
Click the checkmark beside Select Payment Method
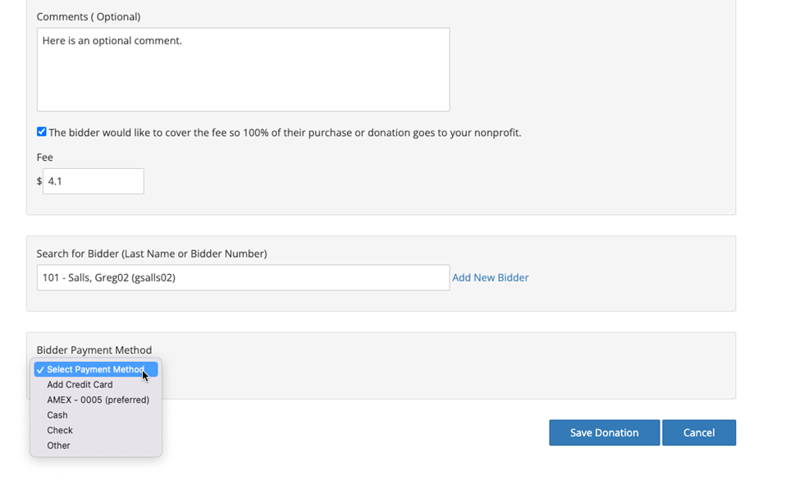coord(40,370)
